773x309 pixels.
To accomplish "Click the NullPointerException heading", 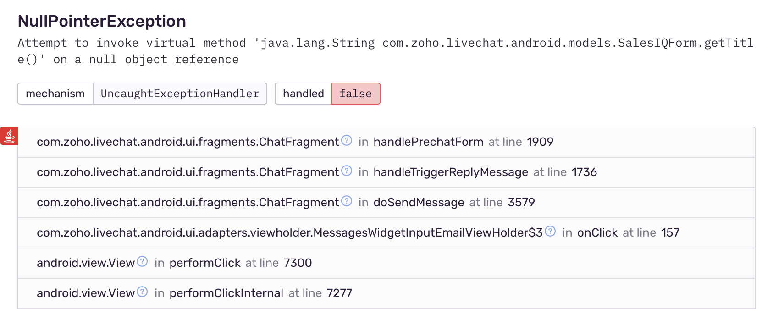I will [x=101, y=21].
